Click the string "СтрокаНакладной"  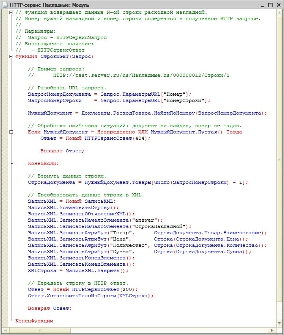coord(158,226)
